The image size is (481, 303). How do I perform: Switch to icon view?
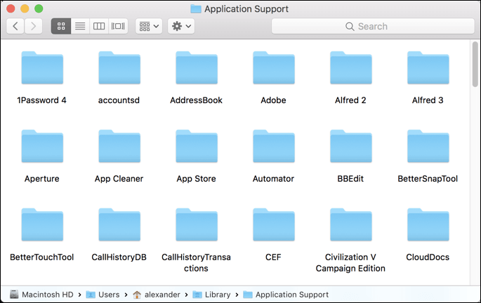(61, 26)
